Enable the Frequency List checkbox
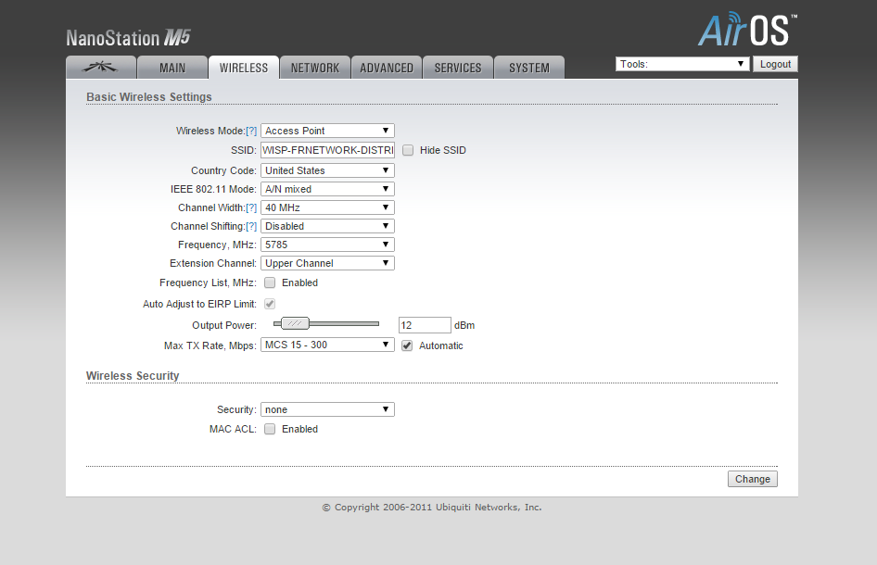The height and width of the screenshot is (565, 877). (x=270, y=282)
